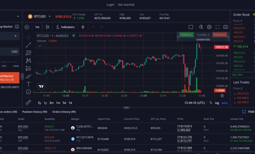This screenshot has width=255, height=154.
Task: Set the leverage slider to 100%
Action: [16, 62]
